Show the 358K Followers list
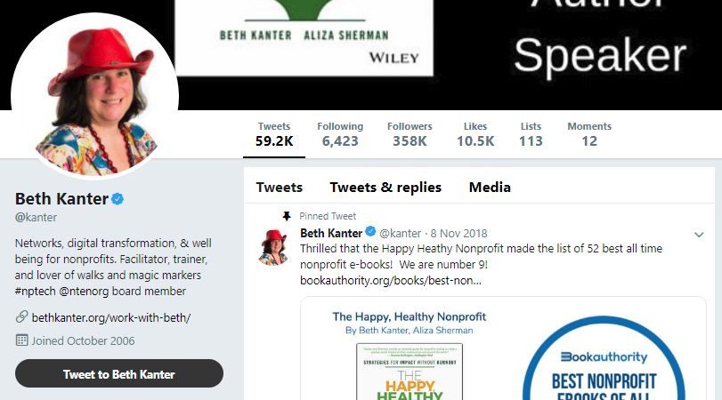Screen dimensions: 722x400 pos(410,134)
